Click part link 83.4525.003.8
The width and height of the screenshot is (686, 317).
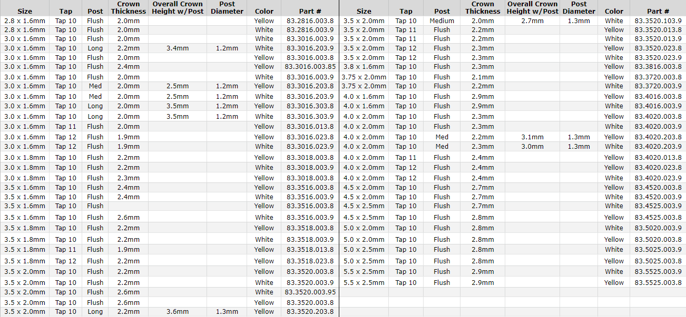coord(658,217)
